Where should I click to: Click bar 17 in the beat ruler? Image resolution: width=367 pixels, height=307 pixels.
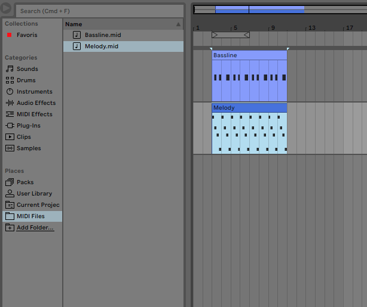pos(350,28)
